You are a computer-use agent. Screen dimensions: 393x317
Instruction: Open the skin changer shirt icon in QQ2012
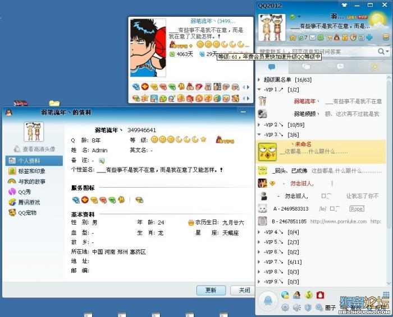click(x=344, y=4)
